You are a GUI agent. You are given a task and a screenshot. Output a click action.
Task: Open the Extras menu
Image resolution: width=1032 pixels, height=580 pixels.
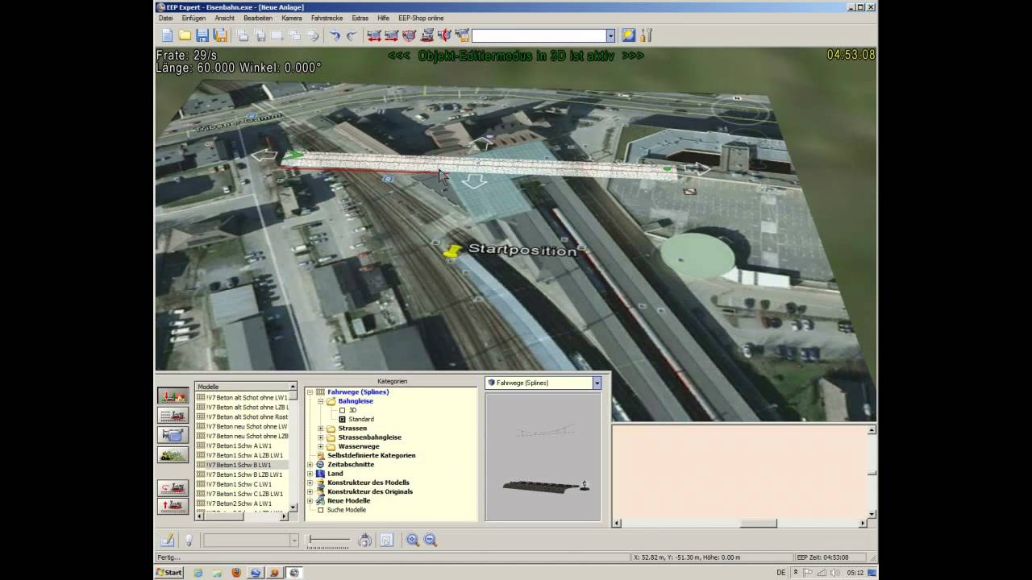point(360,18)
